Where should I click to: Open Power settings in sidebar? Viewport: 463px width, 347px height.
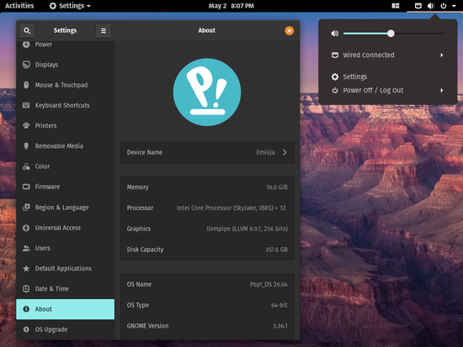tap(66, 45)
